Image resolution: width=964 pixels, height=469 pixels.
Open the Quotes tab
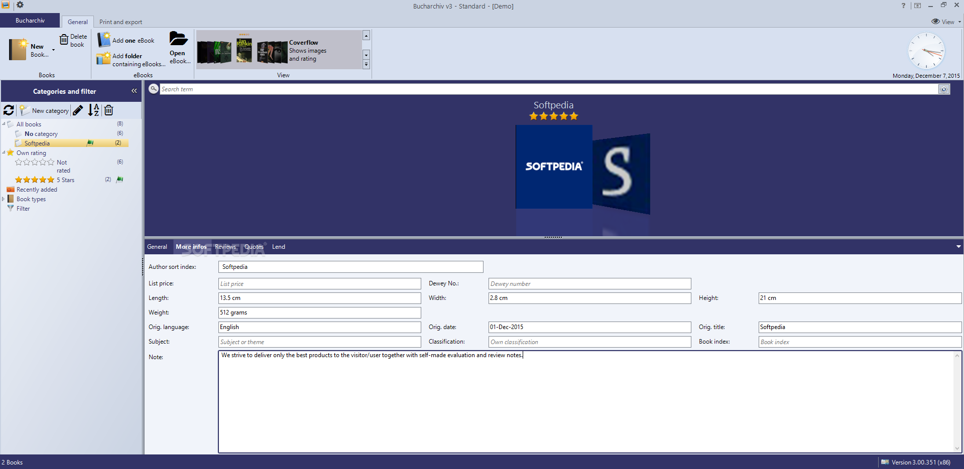(x=254, y=247)
